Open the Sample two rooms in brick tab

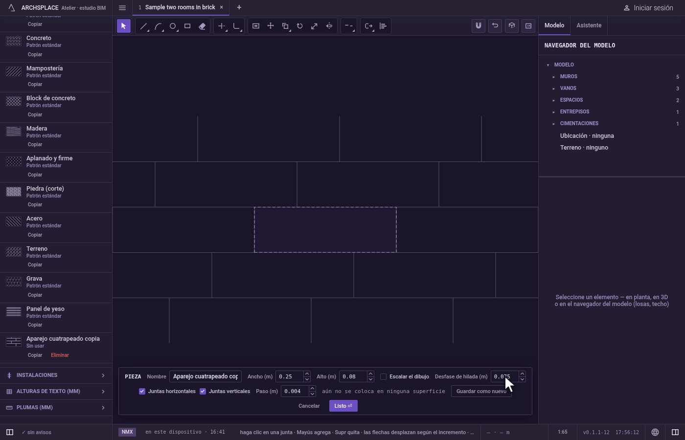click(180, 7)
